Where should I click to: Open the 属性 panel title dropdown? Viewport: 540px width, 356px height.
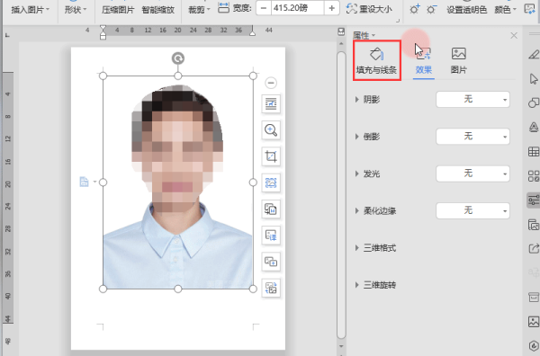coord(364,35)
